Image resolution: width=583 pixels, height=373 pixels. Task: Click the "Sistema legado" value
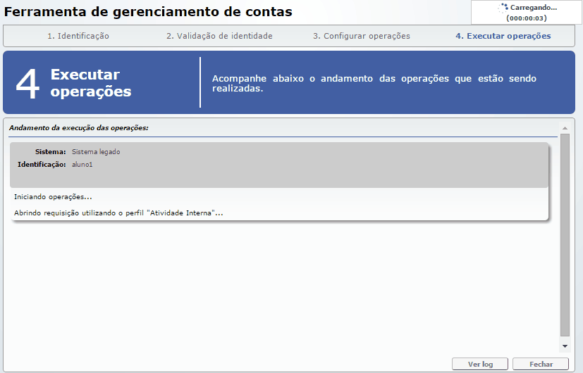[91, 152]
